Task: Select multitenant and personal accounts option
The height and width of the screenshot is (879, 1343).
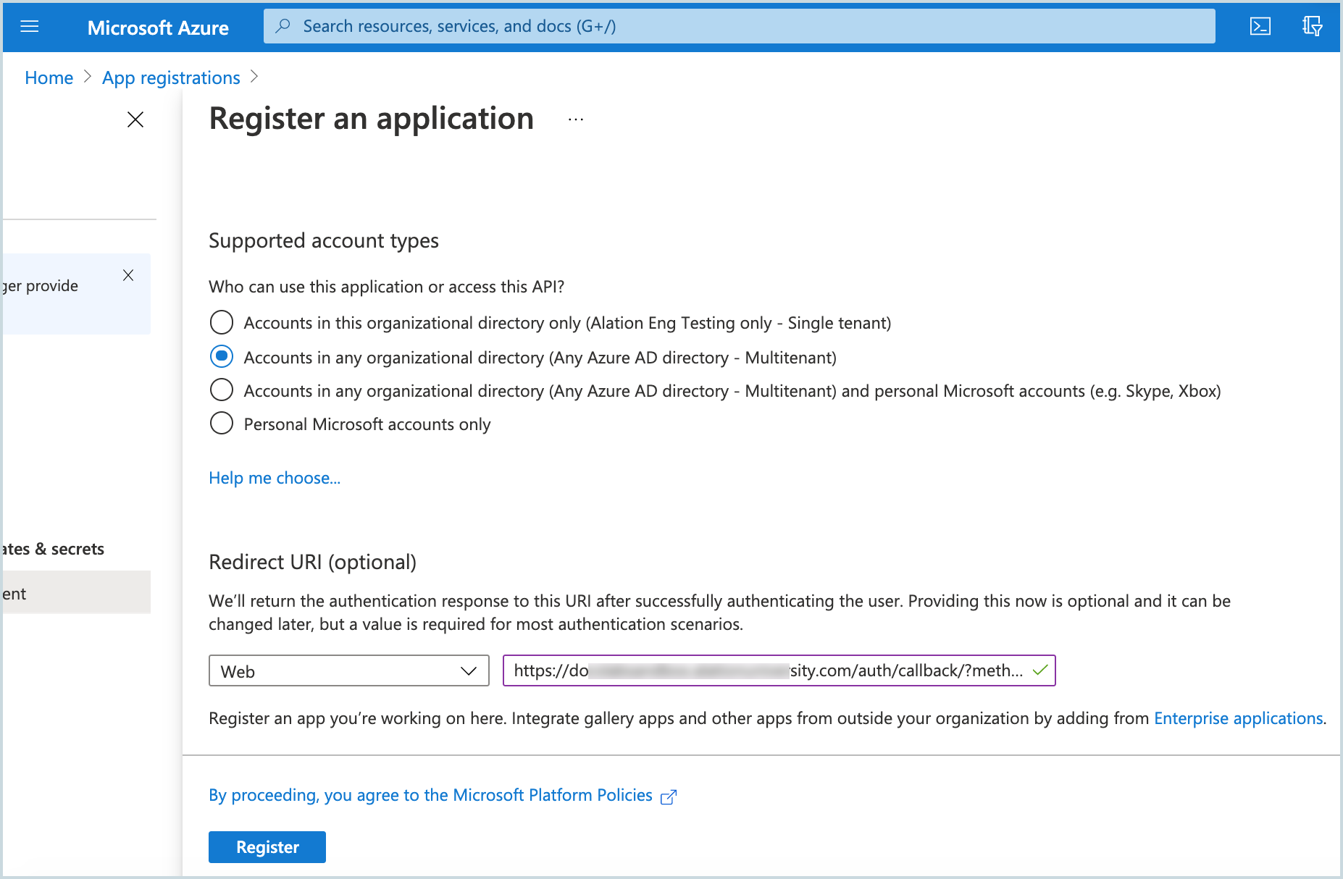Action: click(222, 390)
